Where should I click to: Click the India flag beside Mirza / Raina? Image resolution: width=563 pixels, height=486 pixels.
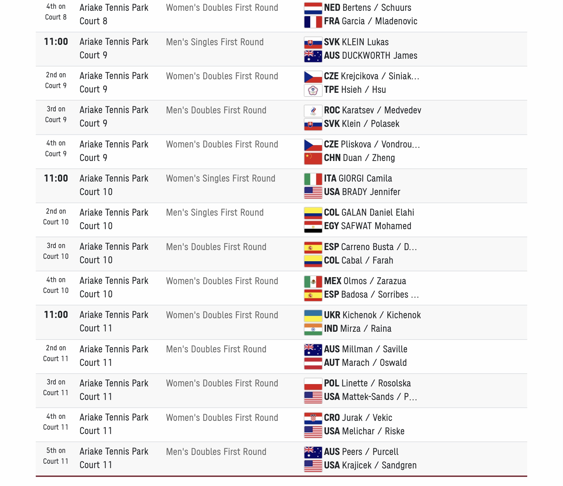coord(313,329)
